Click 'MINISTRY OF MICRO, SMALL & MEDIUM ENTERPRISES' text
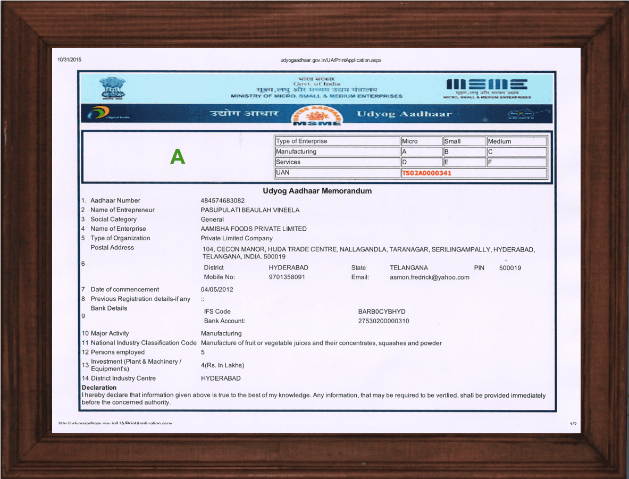This screenshot has height=479, width=629. [x=316, y=96]
